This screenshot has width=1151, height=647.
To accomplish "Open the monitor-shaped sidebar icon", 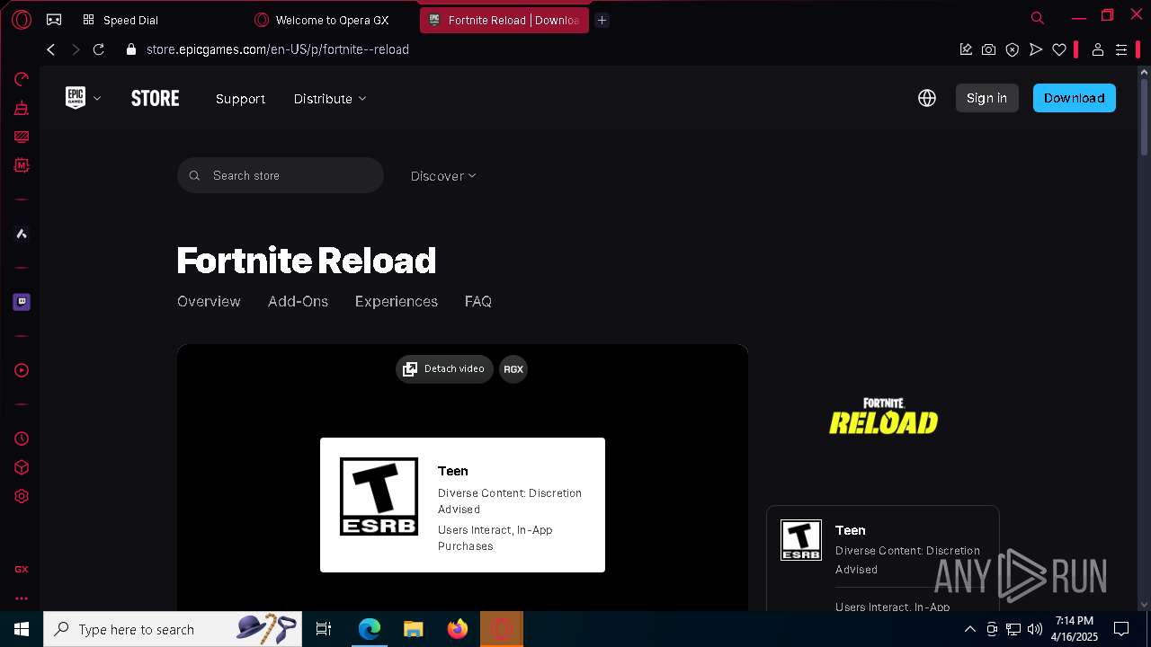I will pyautogui.click(x=22, y=137).
